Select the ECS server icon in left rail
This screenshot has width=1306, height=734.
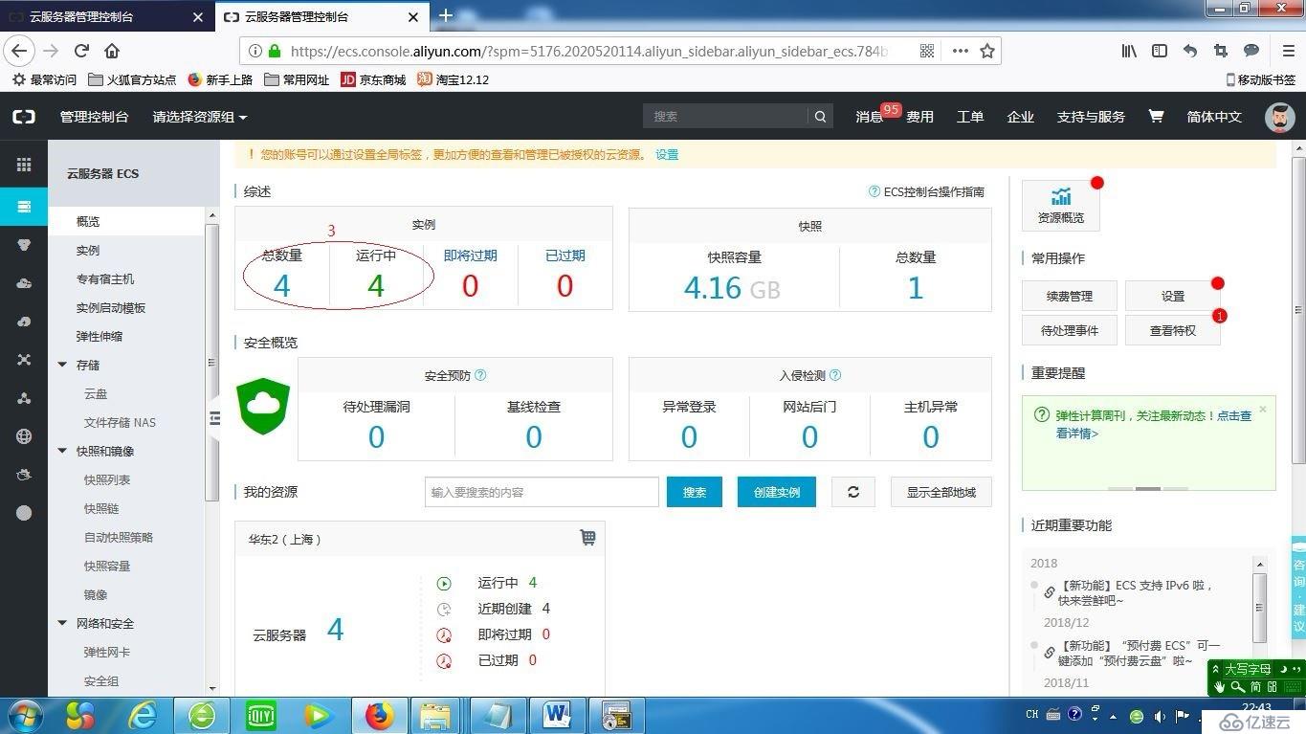(24, 207)
